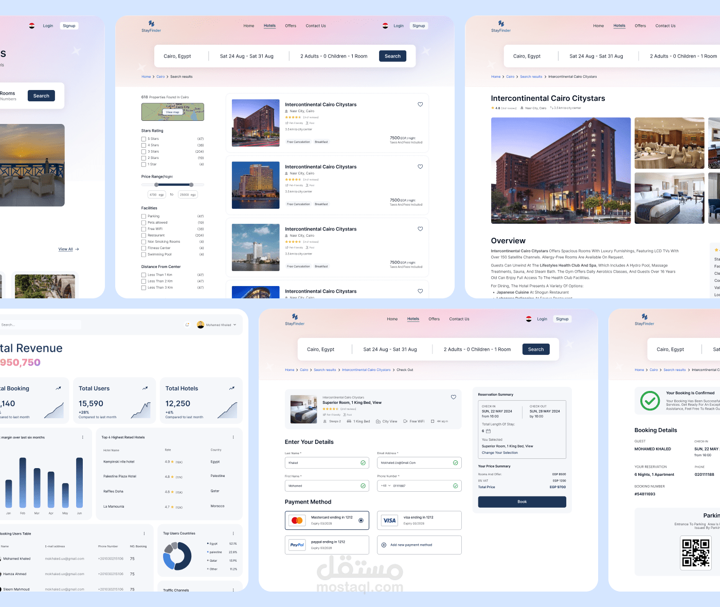The height and width of the screenshot is (607, 720).
Task: Click View map thumbnail
Action: point(173,112)
